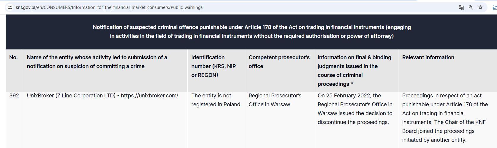Viewport: 497px width, 148px height.
Task: Bookmark this page with the star icon
Action: [480, 7]
